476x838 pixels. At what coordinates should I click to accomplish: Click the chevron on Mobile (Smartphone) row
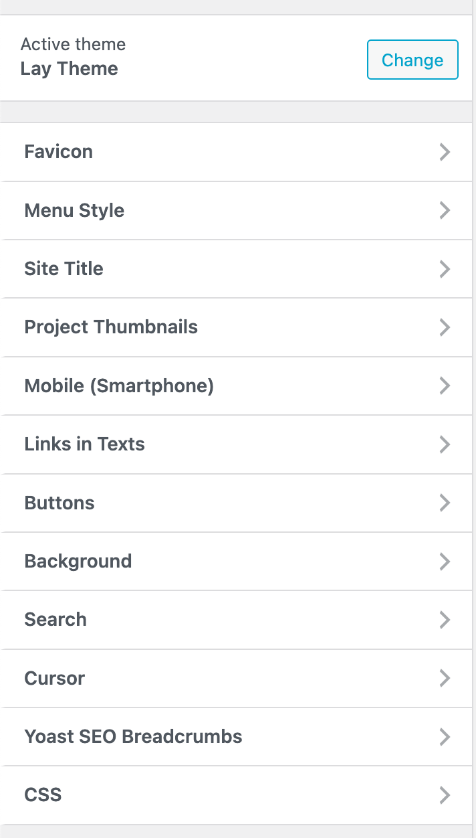pyautogui.click(x=445, y=386)
